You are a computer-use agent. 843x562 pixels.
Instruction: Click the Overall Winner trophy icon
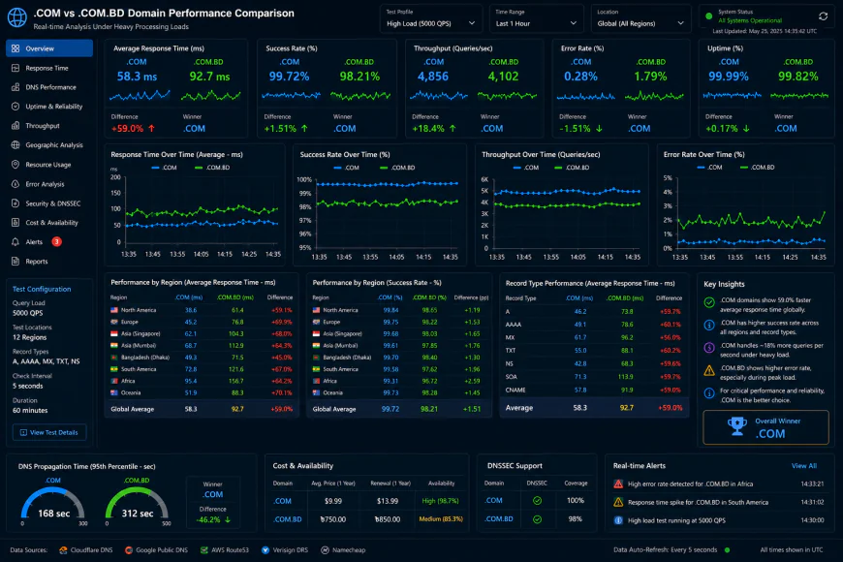(737, 426)
